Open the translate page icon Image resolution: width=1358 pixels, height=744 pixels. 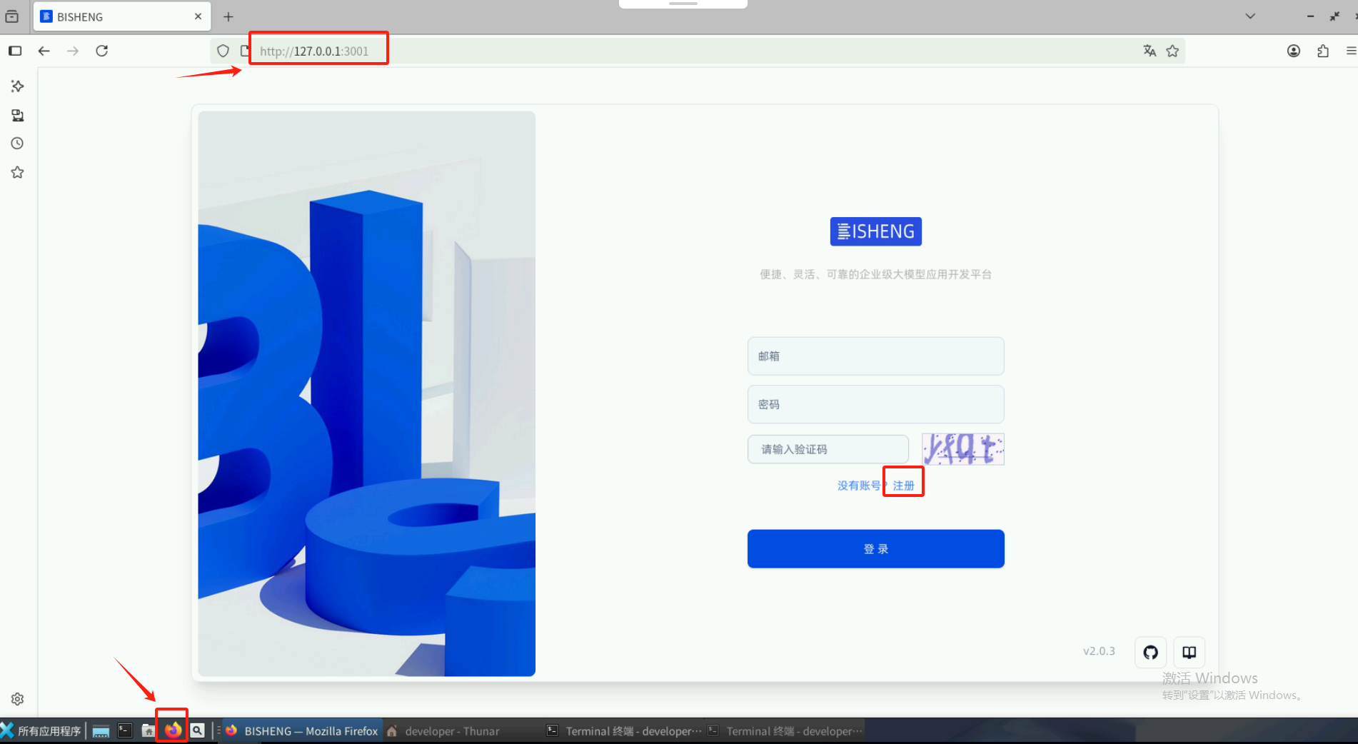1150,51
